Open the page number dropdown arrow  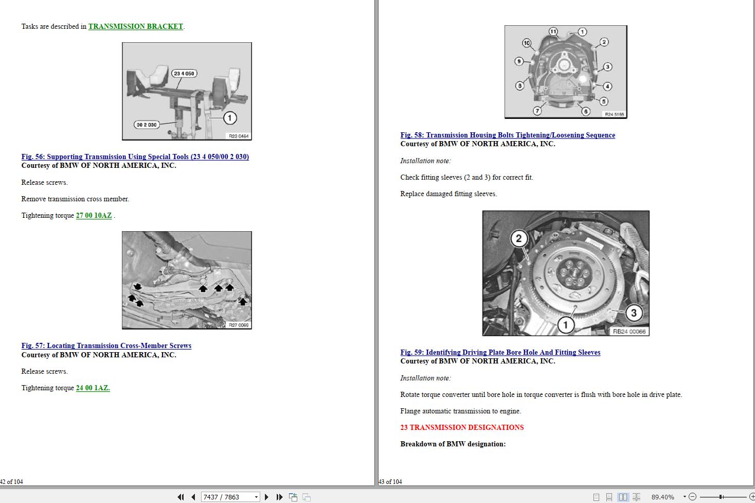pyautogui.click(x=256, y=497)
